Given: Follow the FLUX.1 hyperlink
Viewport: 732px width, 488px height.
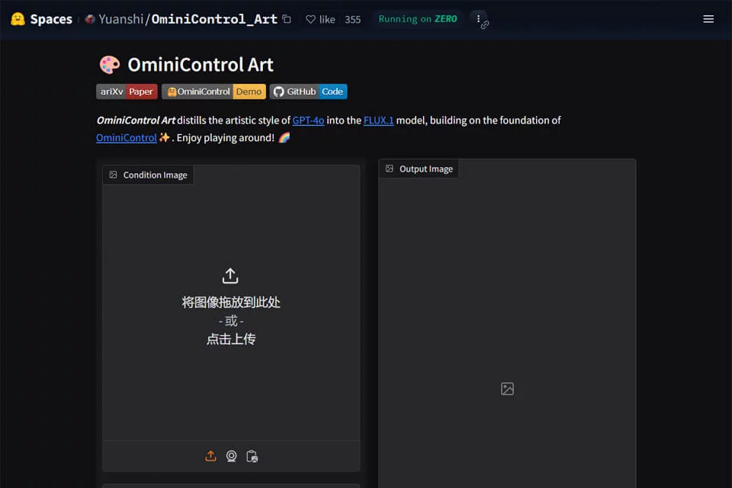Looking at the screenshot, I should pyautogui.click(x=379, y=120).
